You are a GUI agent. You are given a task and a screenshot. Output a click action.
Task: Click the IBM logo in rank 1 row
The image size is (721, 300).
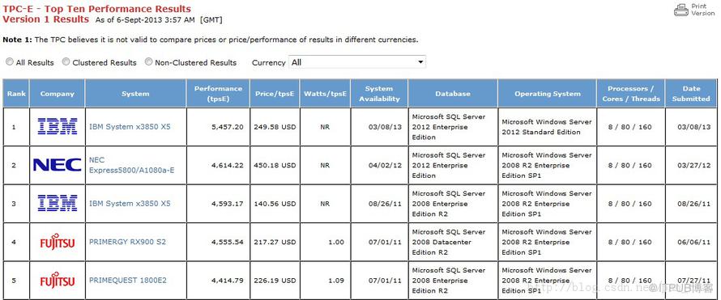tap(58, 126)
